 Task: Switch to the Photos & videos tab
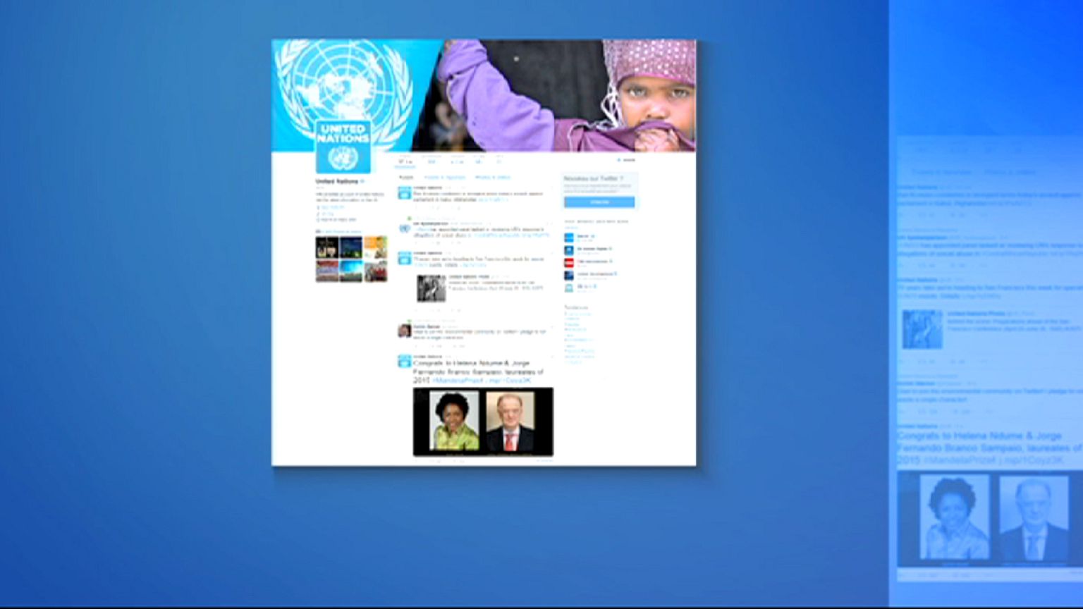(492, 178)
